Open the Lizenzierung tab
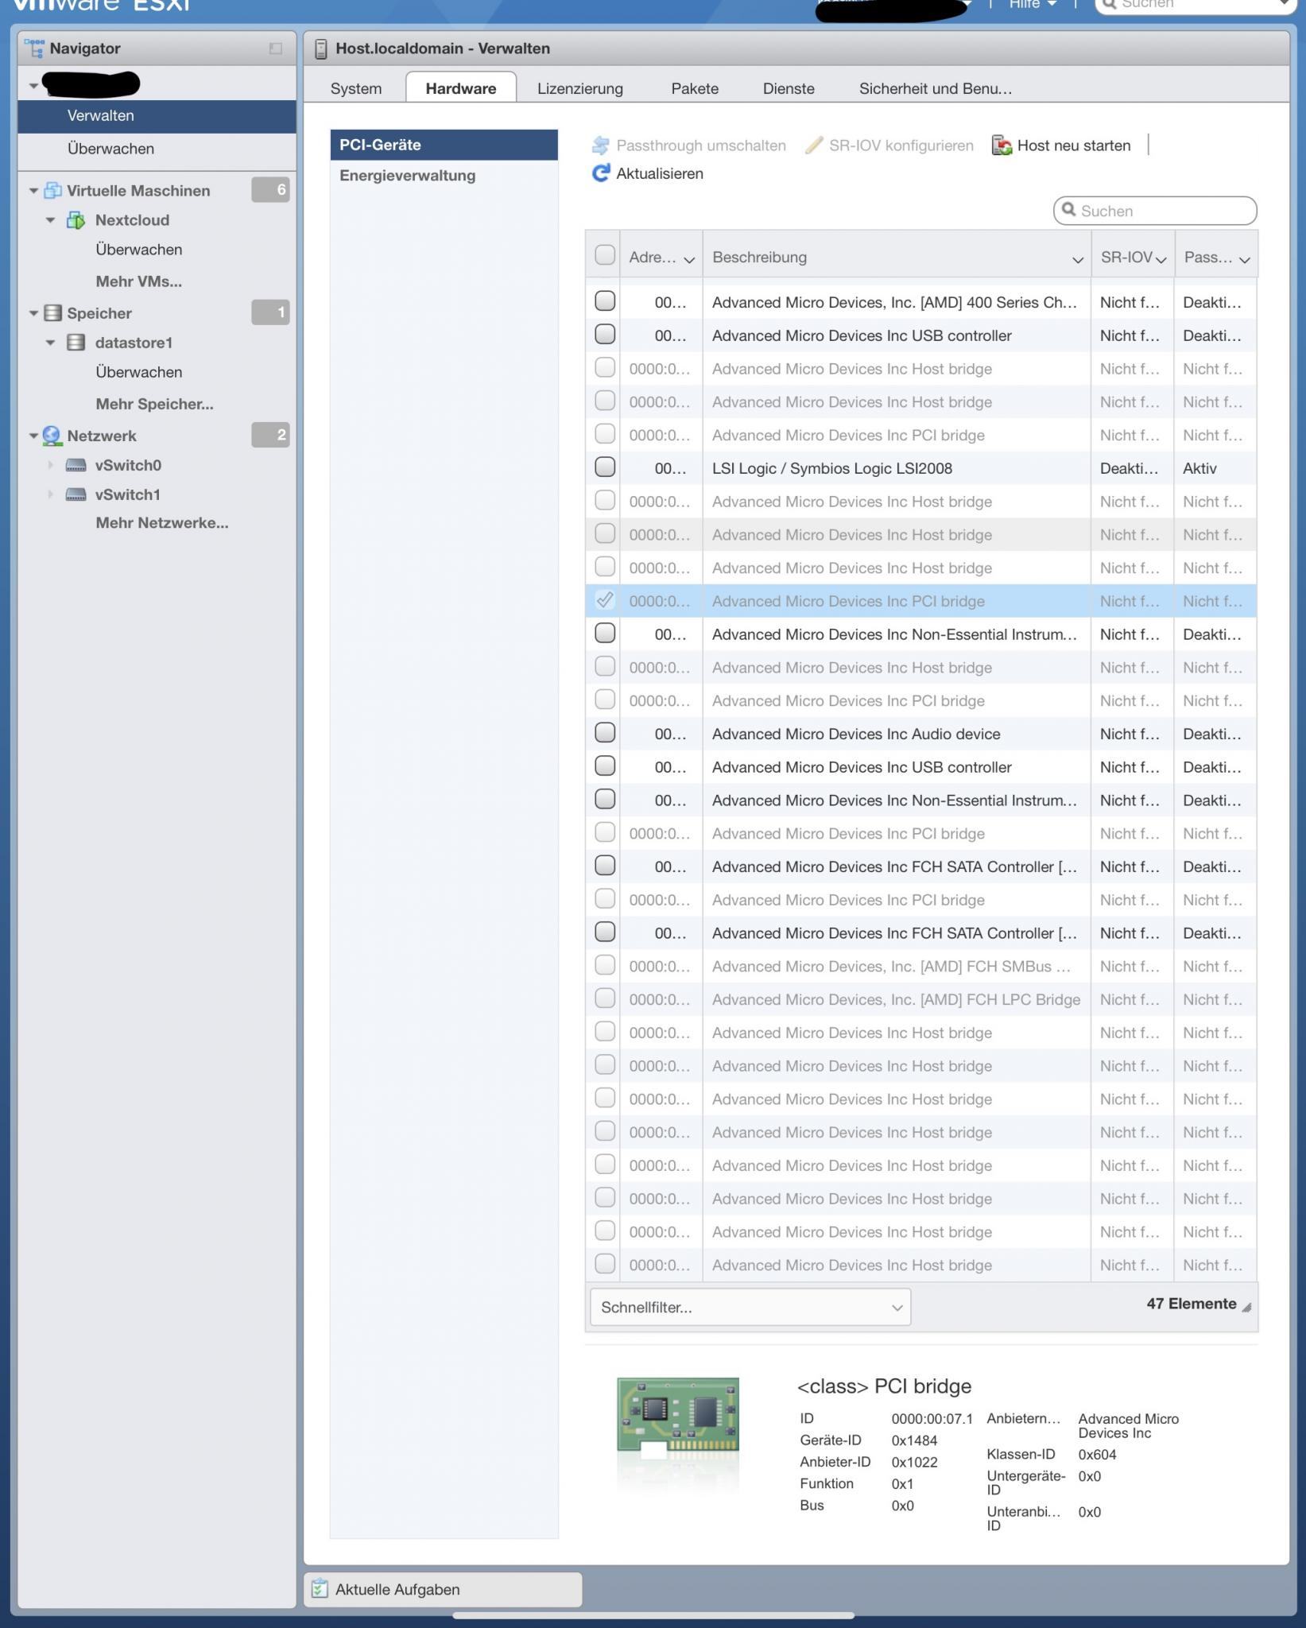Image resolution: width=1306 pixels, height=1628 pixels. click(x=580, y=88)
